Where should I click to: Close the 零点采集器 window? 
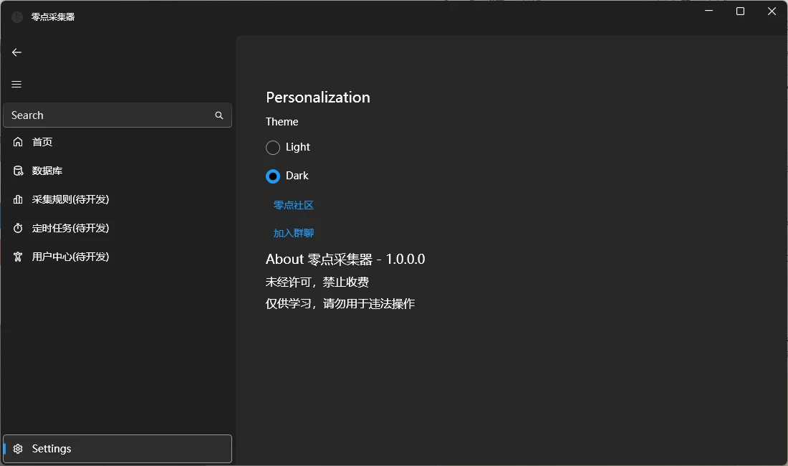pos(772,11)
